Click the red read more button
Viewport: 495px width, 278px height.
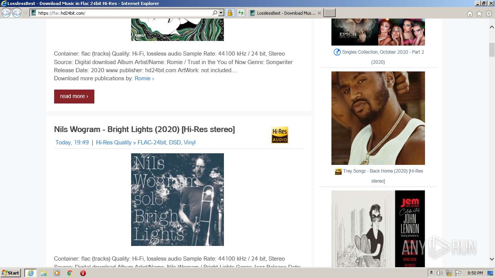coord(74,96)
